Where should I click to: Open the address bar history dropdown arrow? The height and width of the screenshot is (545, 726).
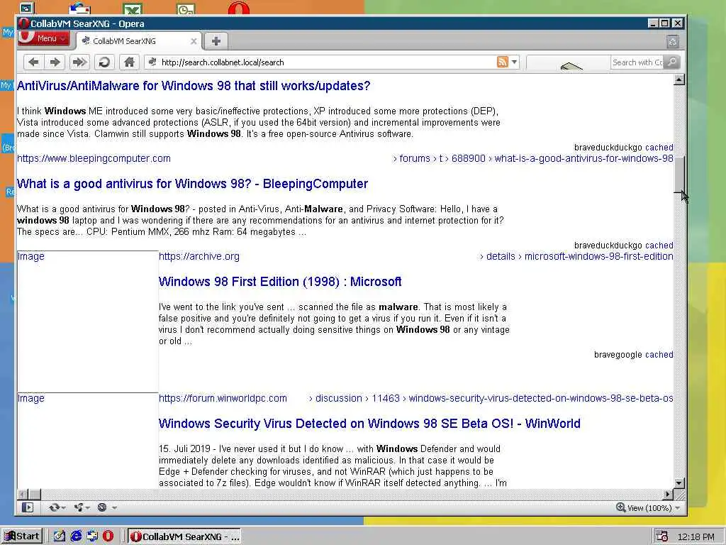(514, 62)
